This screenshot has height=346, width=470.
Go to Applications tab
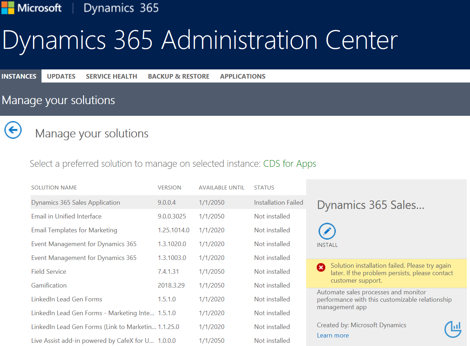[x=243, y=76]
